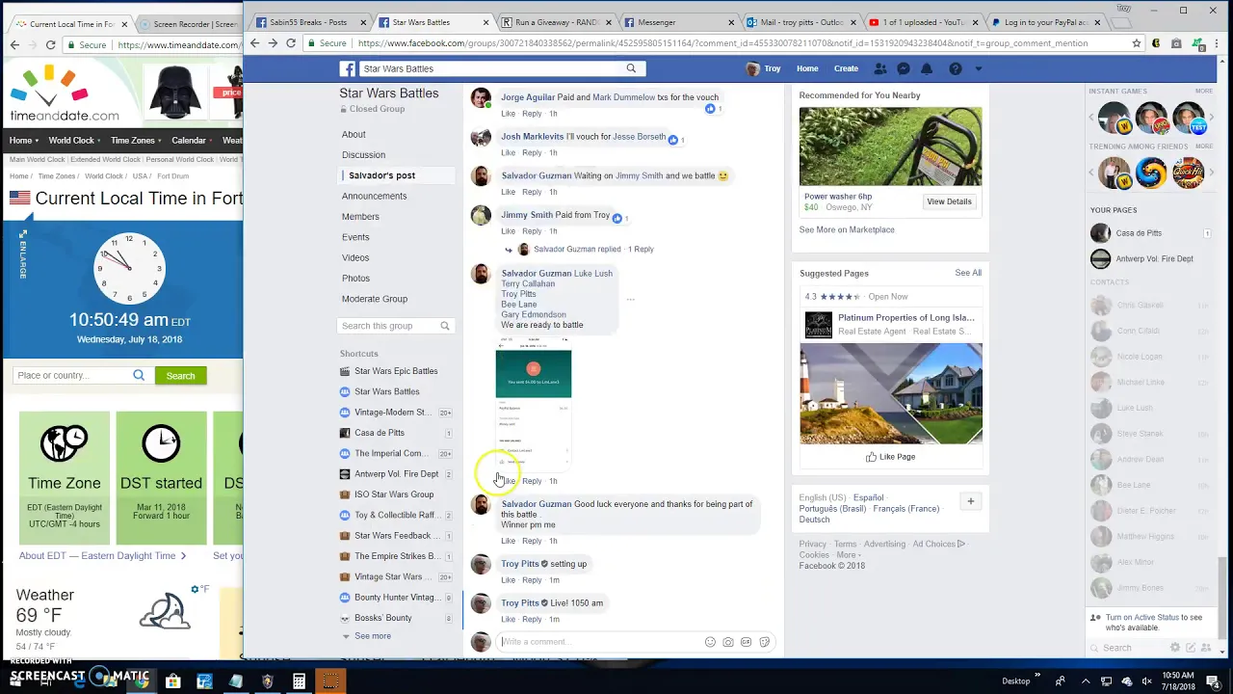The height and width of the screenshot is (694, 1233).
Task: Open Calculator from the taskbar
Action: [299, 681]
